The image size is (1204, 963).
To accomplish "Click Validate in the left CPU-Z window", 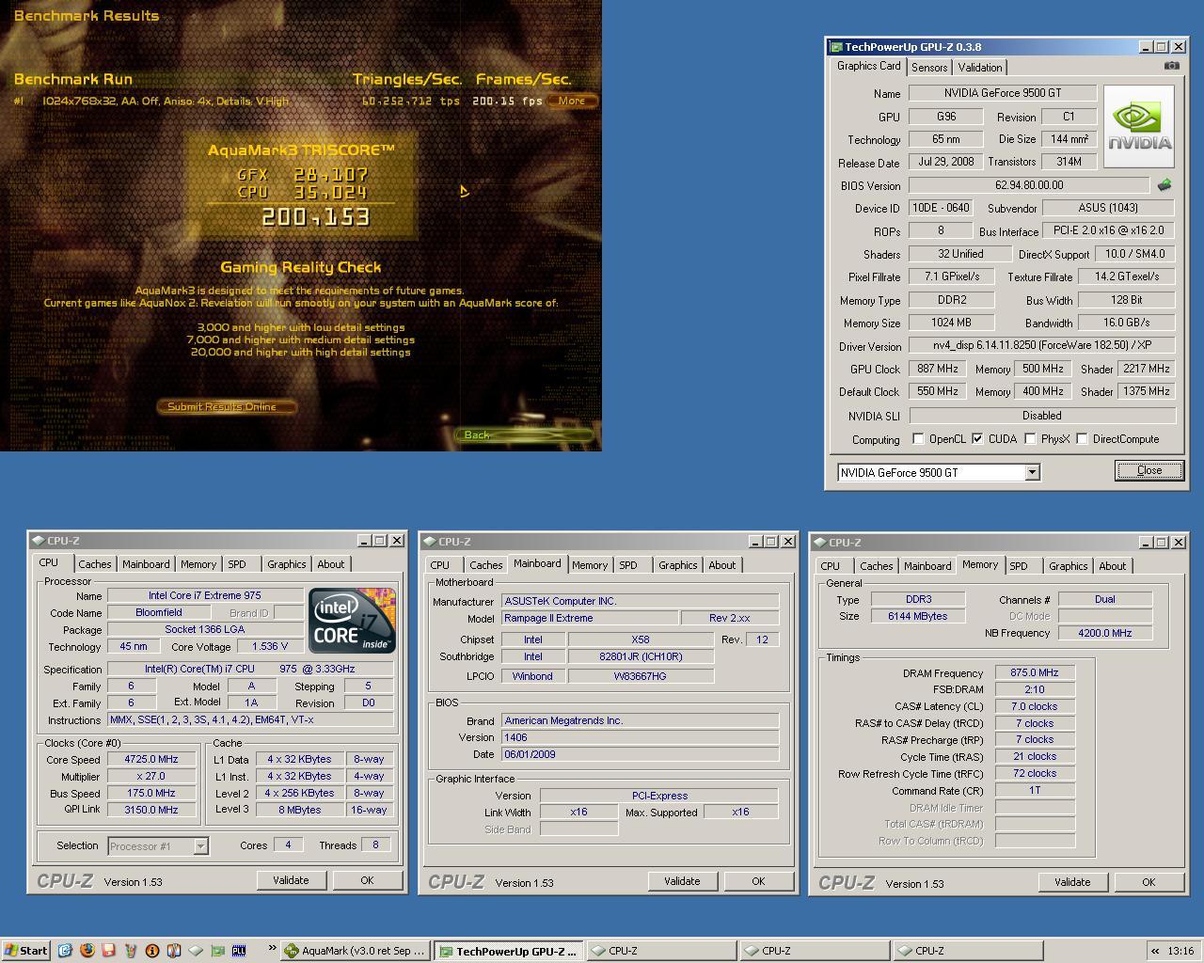I will (x=291, y=880).
